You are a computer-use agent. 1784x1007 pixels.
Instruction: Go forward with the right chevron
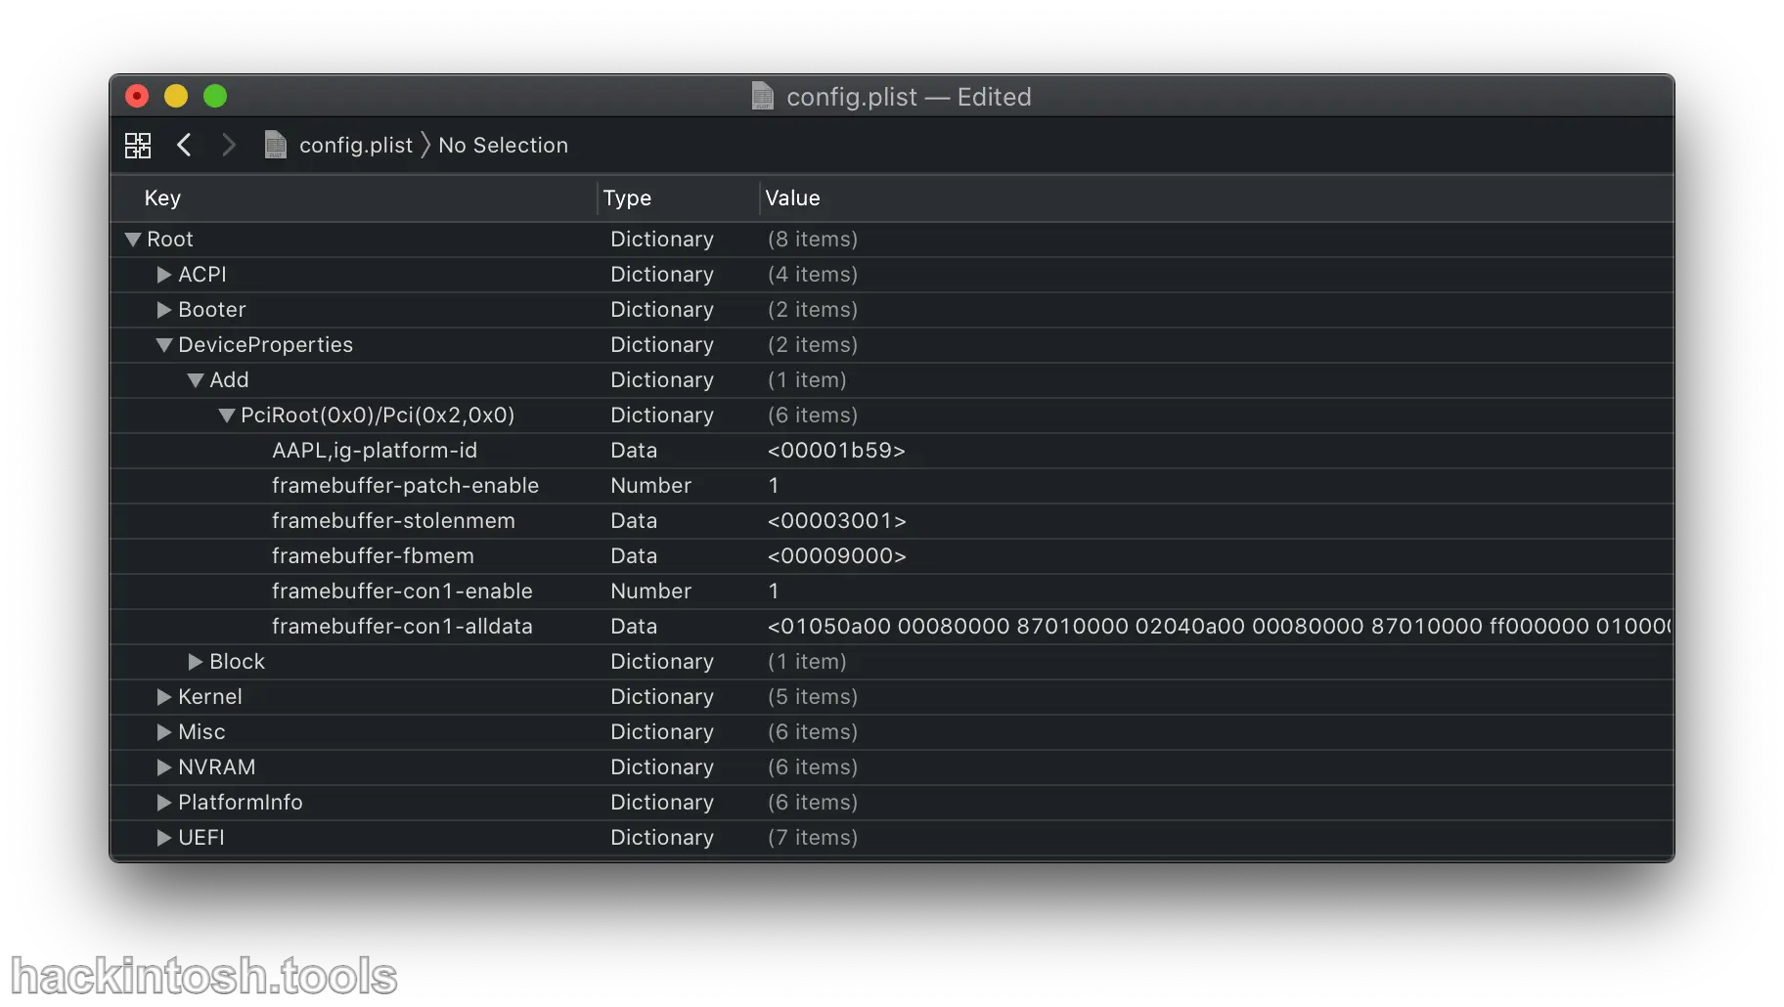(229, 145)
